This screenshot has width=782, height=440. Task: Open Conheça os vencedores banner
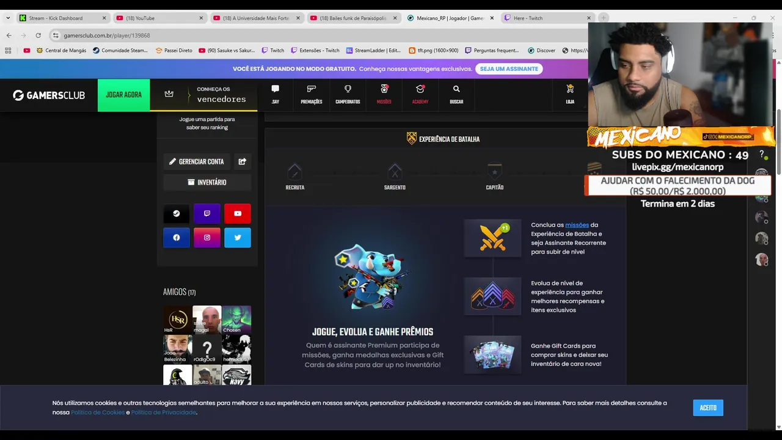tap(203, 95)
